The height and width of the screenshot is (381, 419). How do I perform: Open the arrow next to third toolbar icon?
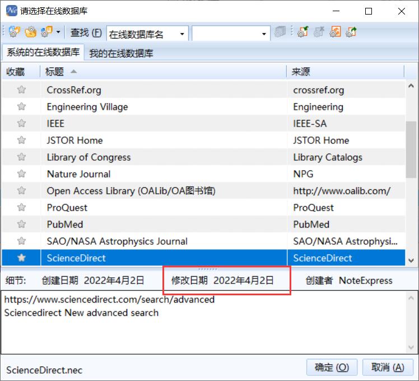pyautogui.click(x=58, y=32)
